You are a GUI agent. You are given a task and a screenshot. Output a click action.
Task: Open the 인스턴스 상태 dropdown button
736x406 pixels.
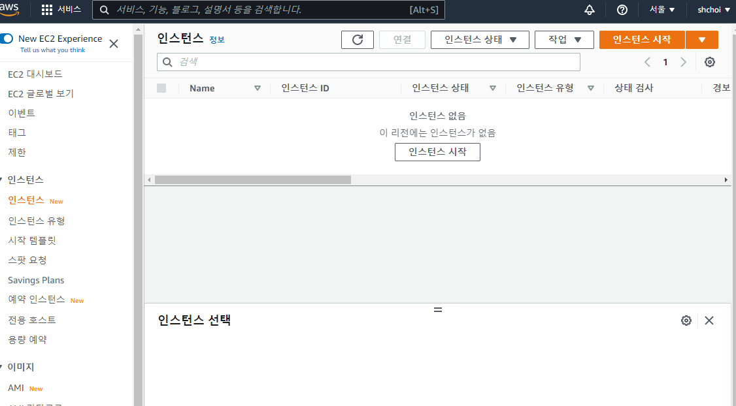click(480, 40)
